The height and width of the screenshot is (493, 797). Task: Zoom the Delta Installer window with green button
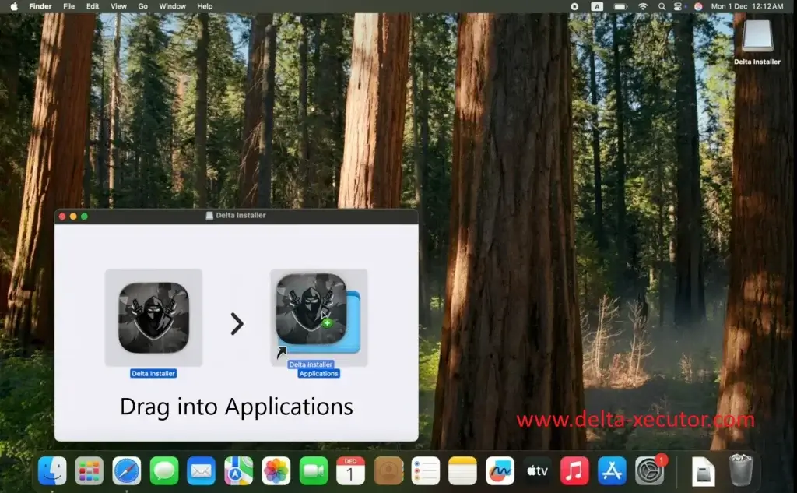pos(84,217)
